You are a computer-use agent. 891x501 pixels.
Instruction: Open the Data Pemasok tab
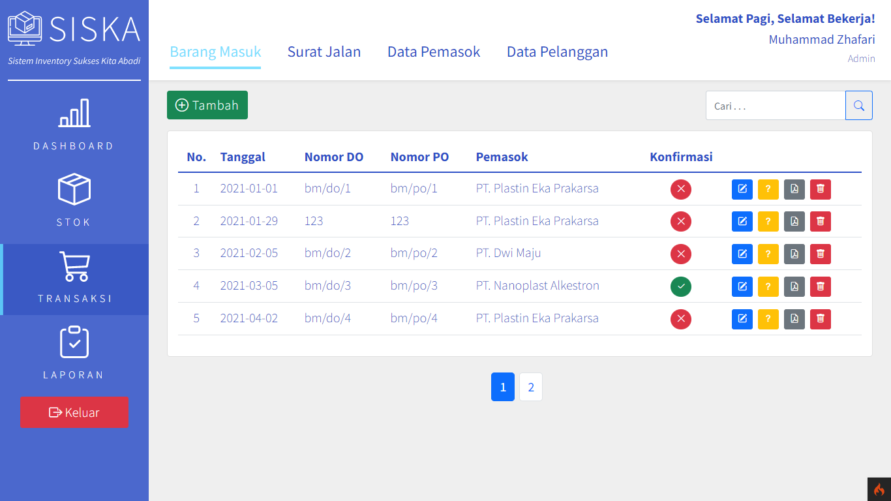pos(434,52)
